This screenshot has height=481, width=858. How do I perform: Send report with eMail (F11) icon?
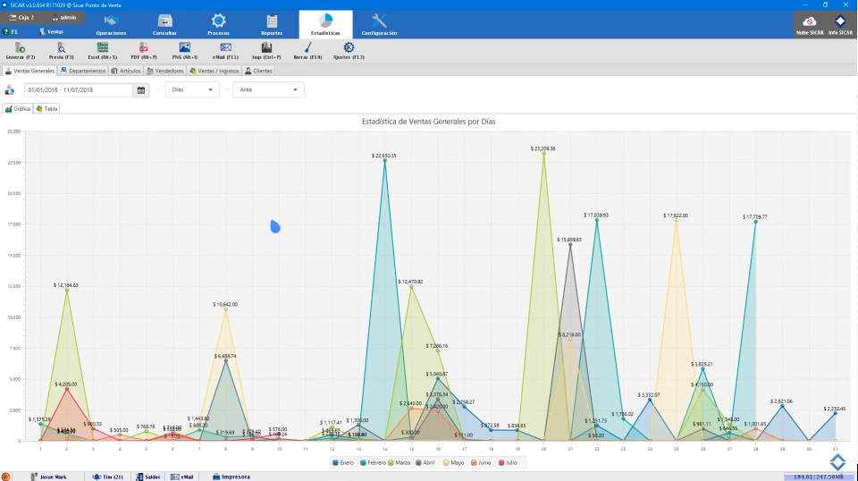[x=225, y=47]
